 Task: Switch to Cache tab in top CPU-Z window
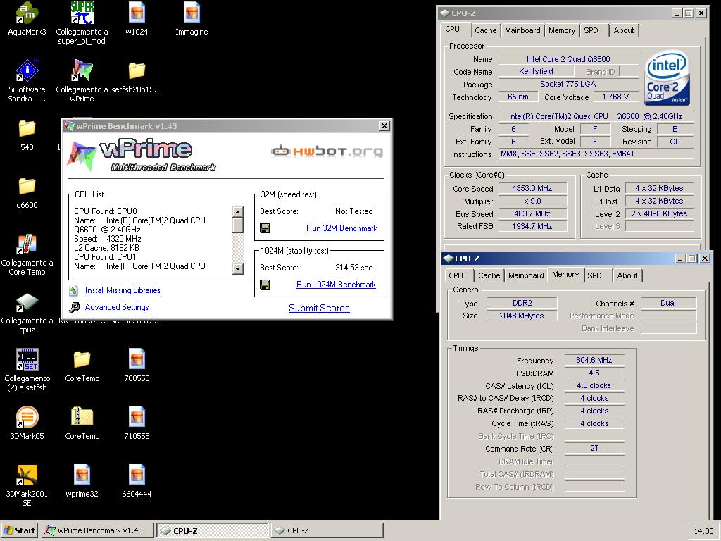[x=486, y=30]
